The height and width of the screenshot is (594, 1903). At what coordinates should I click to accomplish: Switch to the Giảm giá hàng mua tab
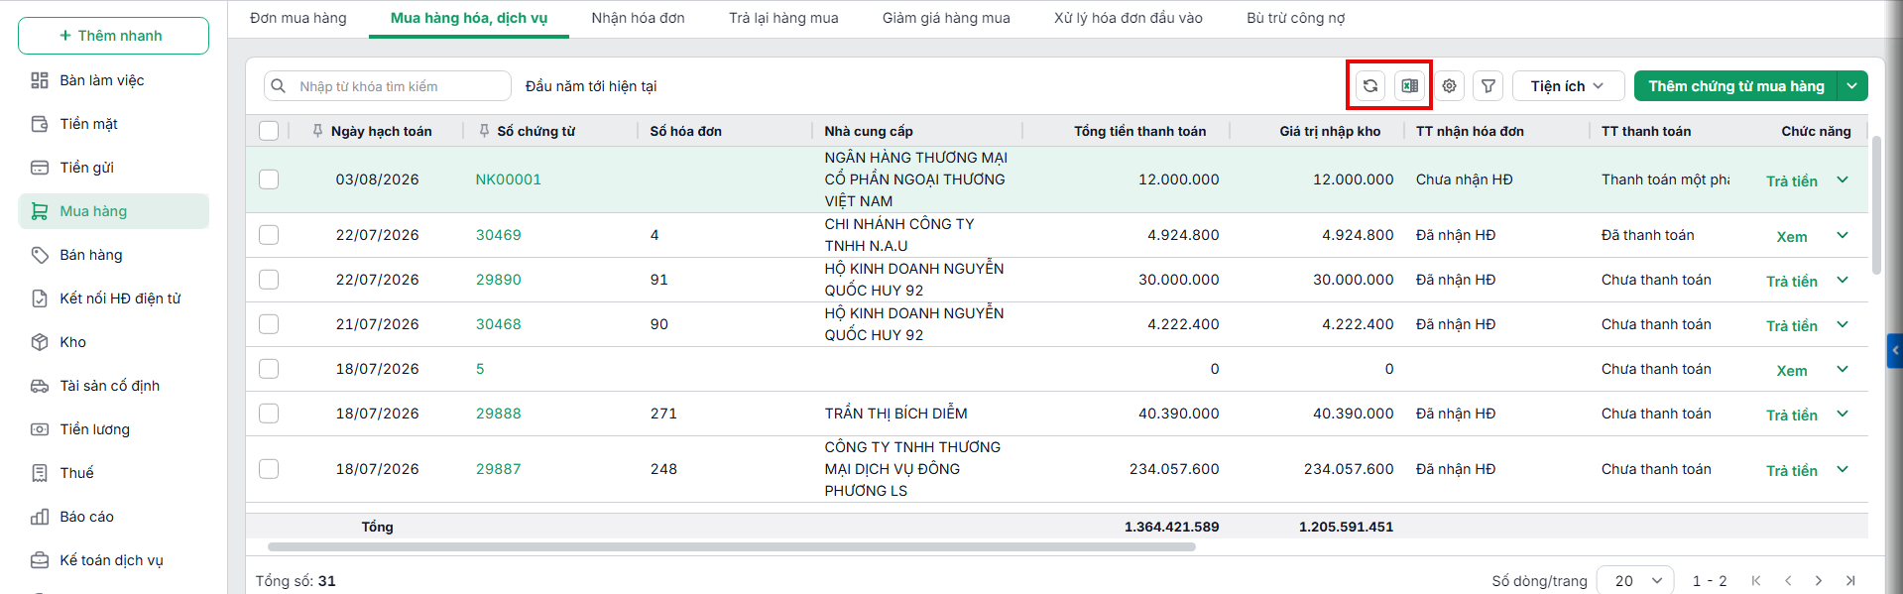coord(946,18)
